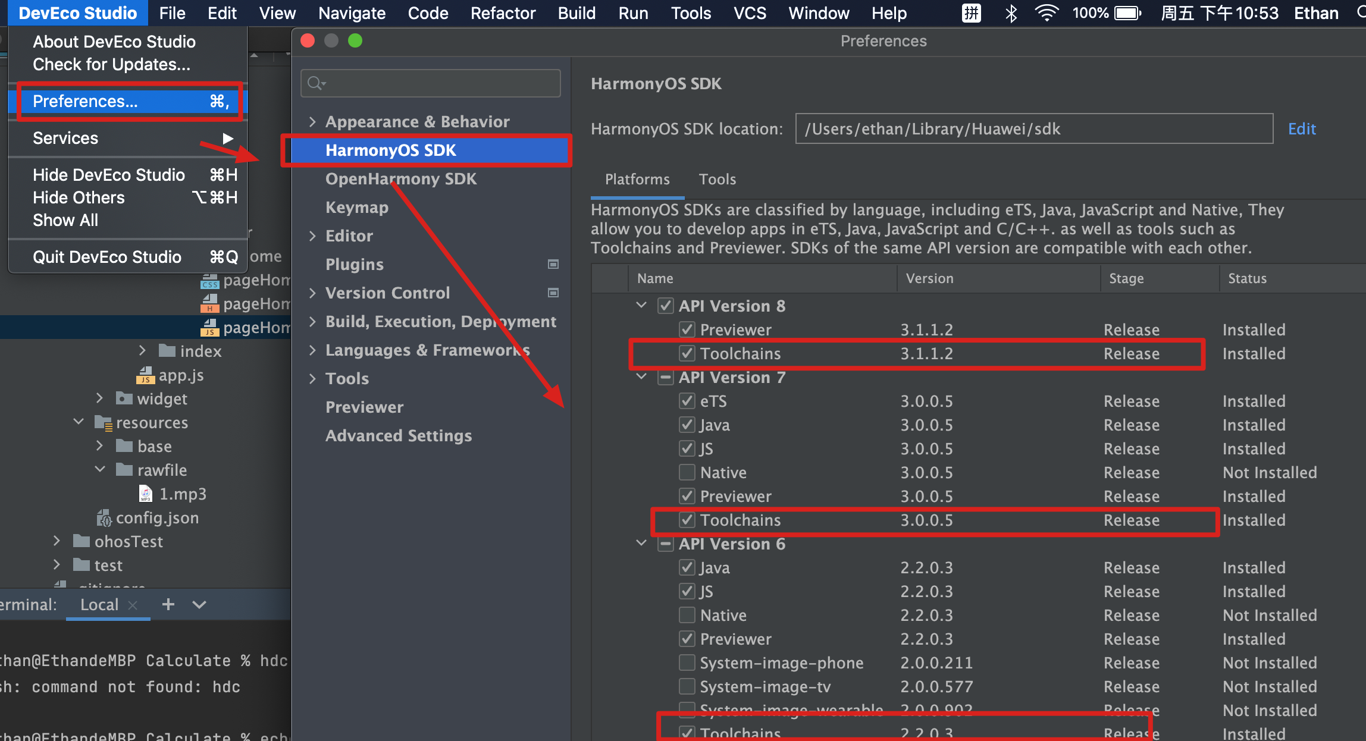Screen dimensions: 1366x741
Task: Click the 1.mp3 audio file icon
Action: [x=146, y=494]
